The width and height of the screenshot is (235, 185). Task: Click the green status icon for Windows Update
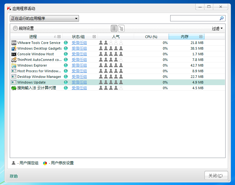tap(66, 82)
